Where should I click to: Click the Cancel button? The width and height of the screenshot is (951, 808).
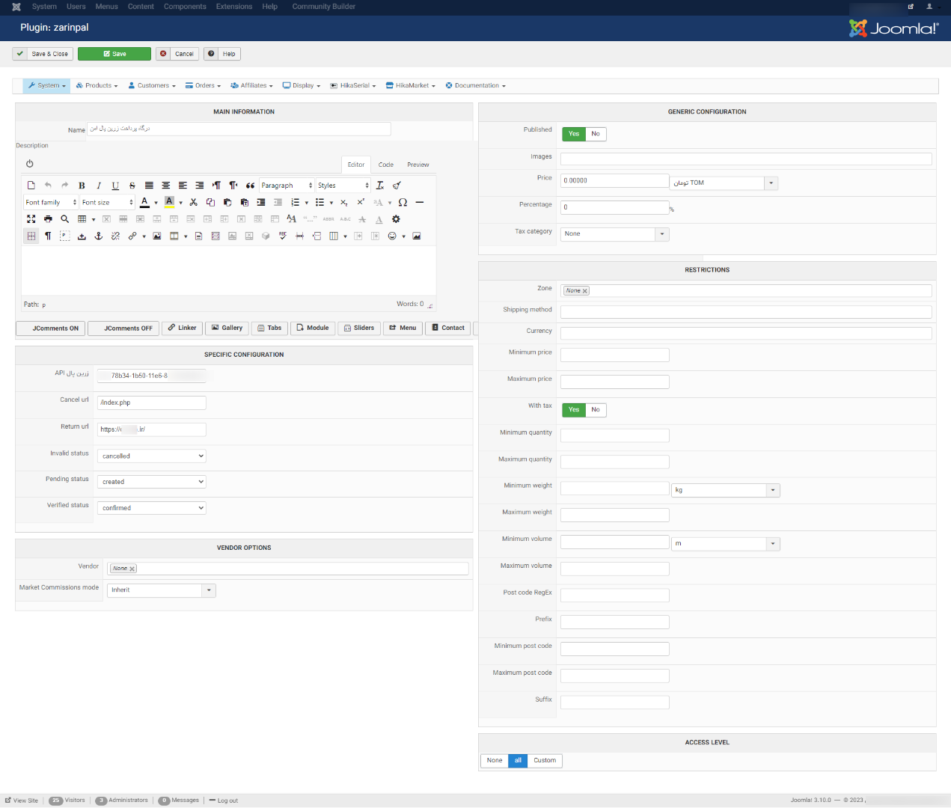click(x=177, y=54)
